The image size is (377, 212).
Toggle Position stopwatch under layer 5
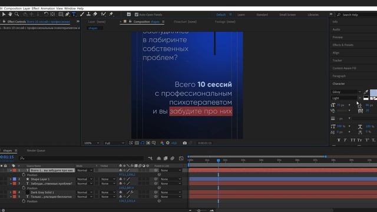click(24, 201)
